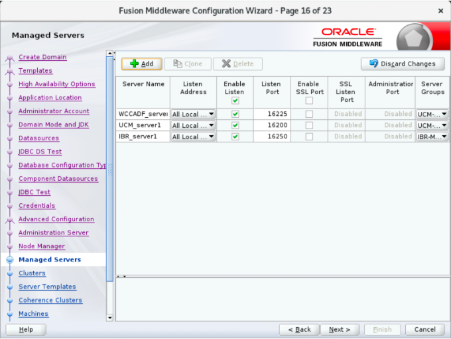
Task: Toggle the Enable SSL Port header checkbox
Action: [309, 101]
